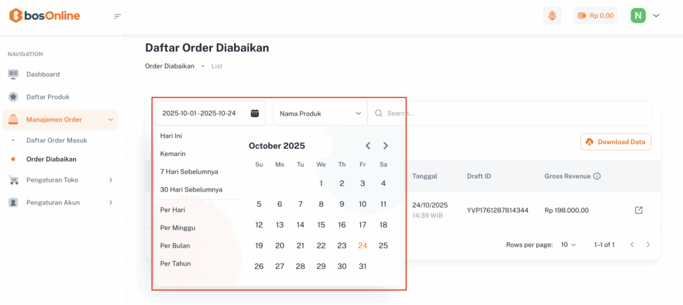Screen dimensions: 683x305
Task: Click the Download Data button
Action: pyautogui.click(x=616, y=141)
